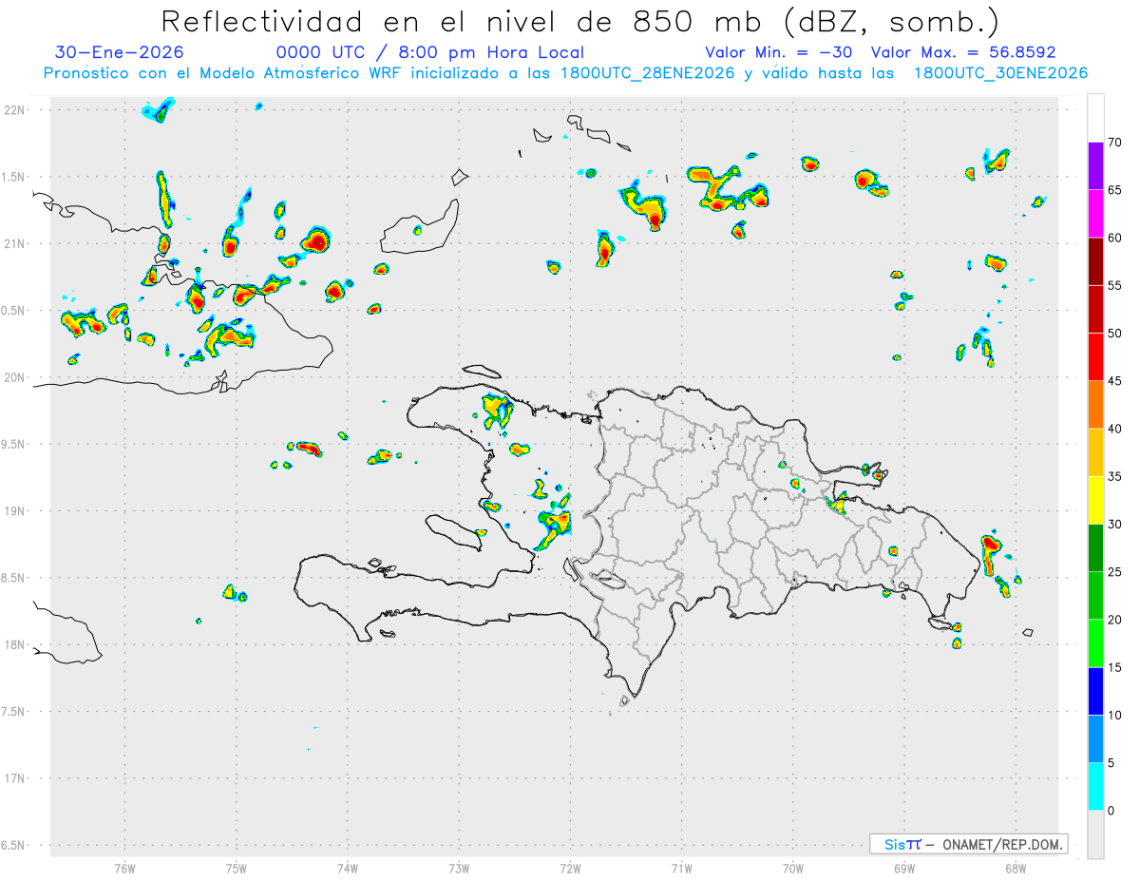Click the light blue 5–10 dBZ colorbar segment
This screenshot has width=1140, height=881.
(1095, 738)
